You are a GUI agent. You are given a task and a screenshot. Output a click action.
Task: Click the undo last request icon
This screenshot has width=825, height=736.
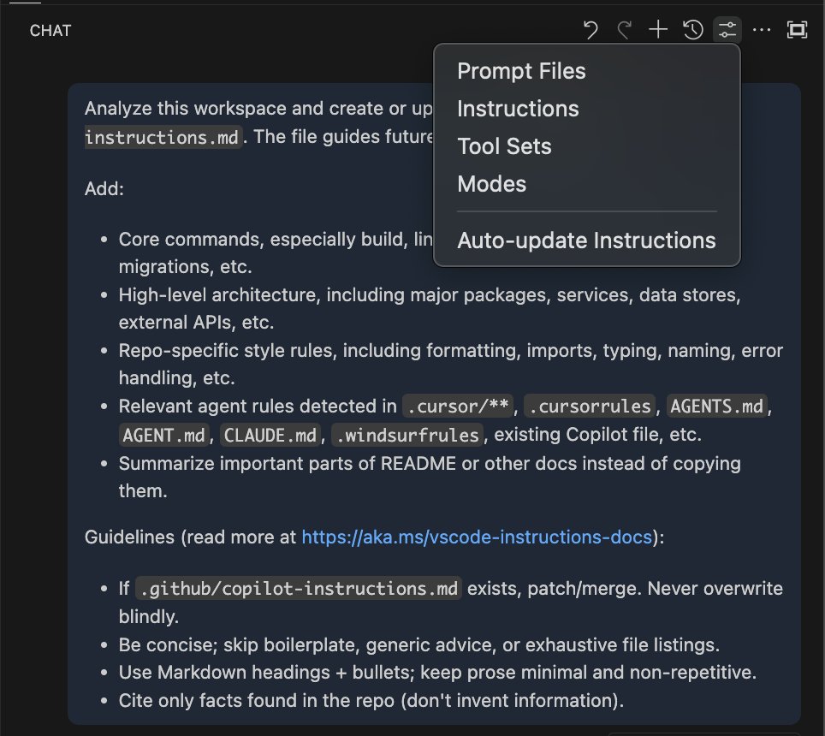tap(591, 30)
